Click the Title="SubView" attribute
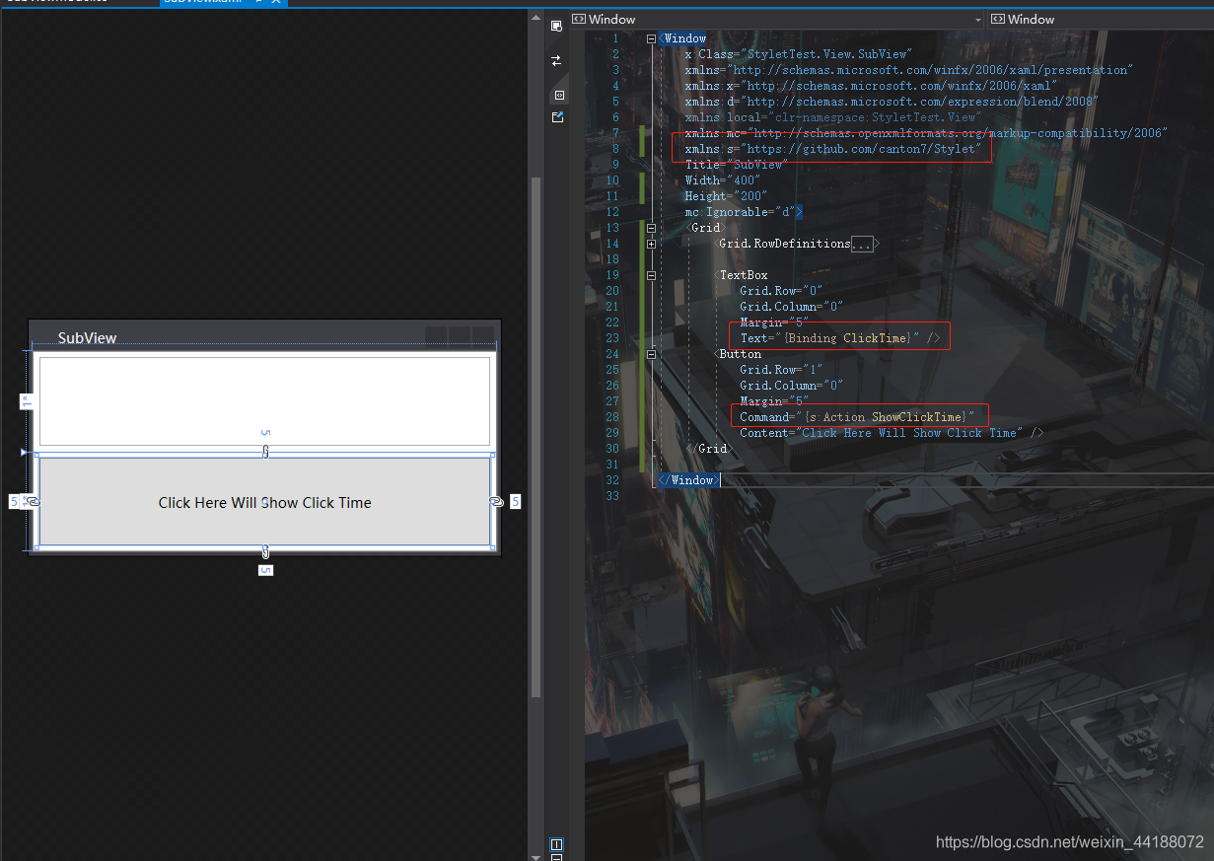Image resolution: width=1214 pixels, height=861 pixels. click(736, 165)
